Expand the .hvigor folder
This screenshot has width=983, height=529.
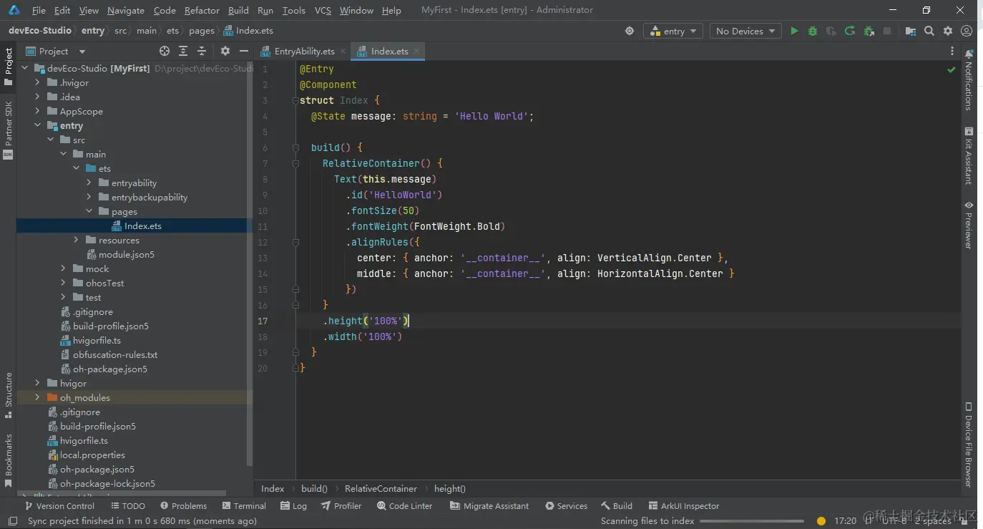pos(38,82)
